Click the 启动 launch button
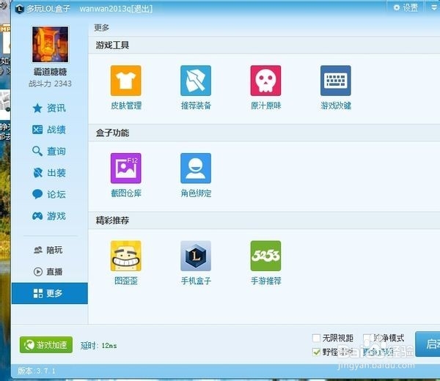 428,344
